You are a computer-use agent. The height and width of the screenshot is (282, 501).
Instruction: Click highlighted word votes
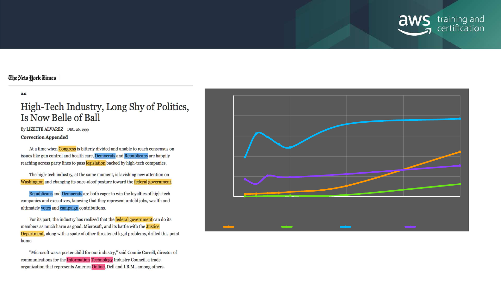pyautogui.click(x=46, y=208)
